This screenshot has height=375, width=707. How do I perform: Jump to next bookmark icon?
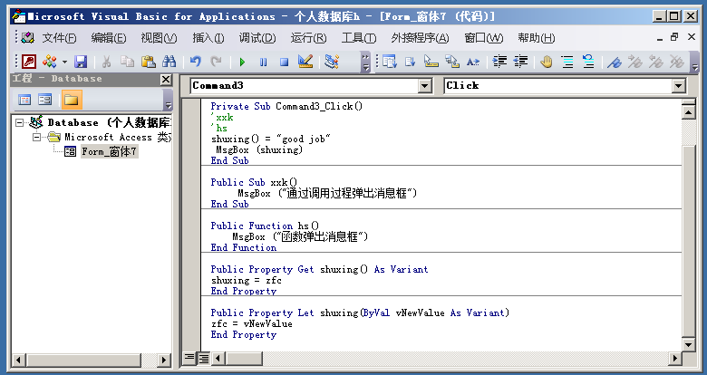[634, 62]
